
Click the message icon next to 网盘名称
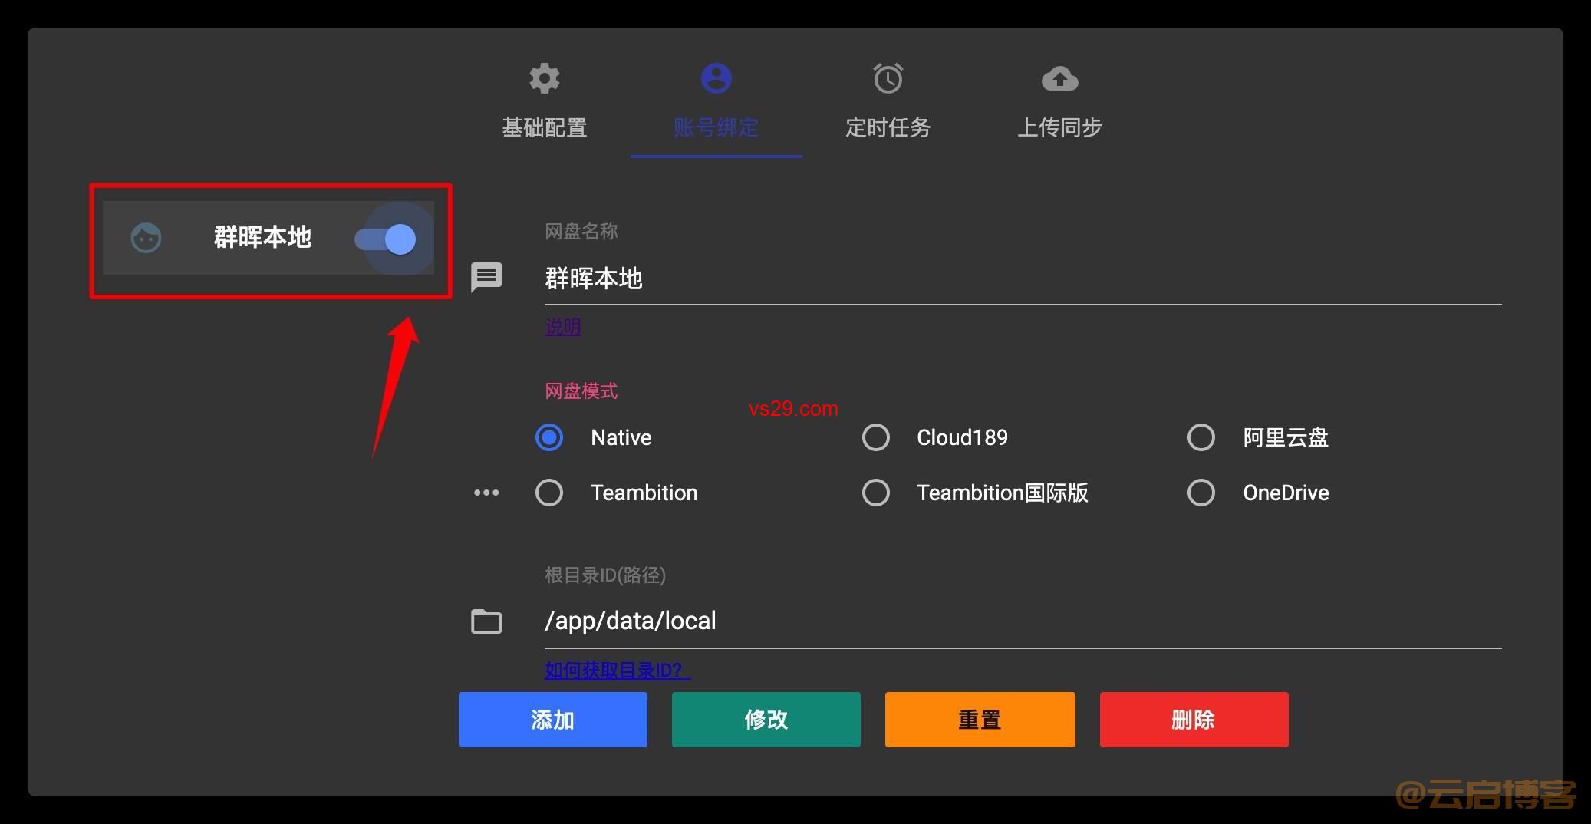click(486, 277)
